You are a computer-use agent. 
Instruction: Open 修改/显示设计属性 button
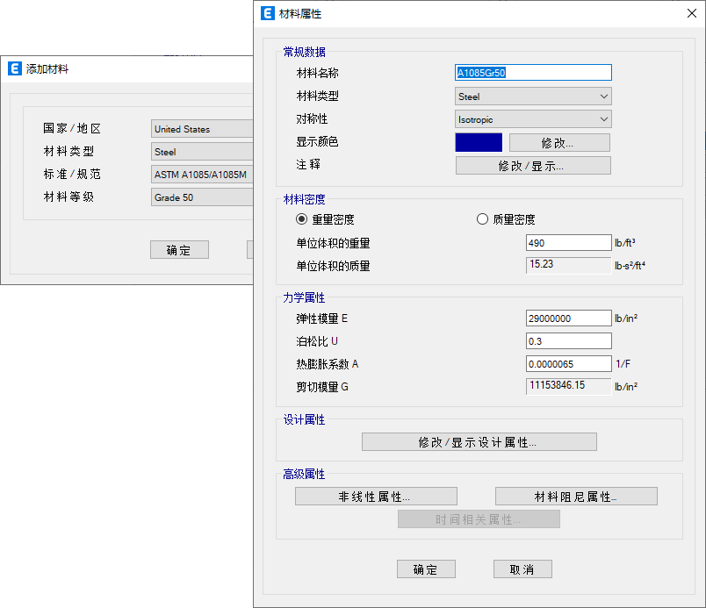tap(479, 442)
